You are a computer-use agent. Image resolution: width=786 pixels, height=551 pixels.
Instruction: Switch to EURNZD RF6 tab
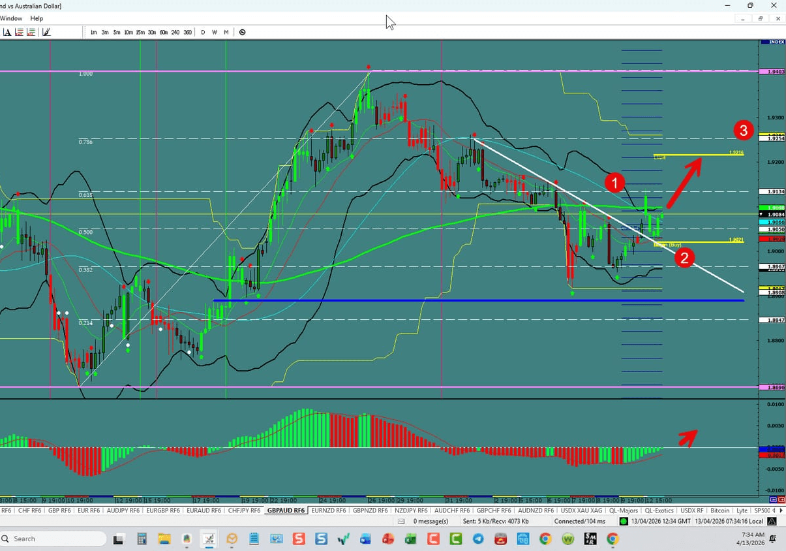tap(328, 511)
